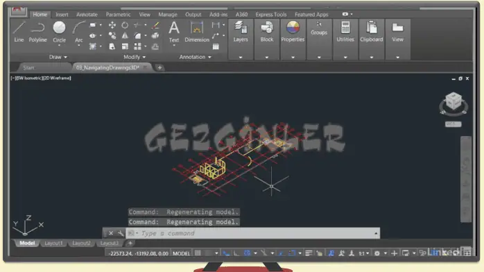Choose the Arc tool
This screenshot has width=484, height=272.
tap(79, 31)
